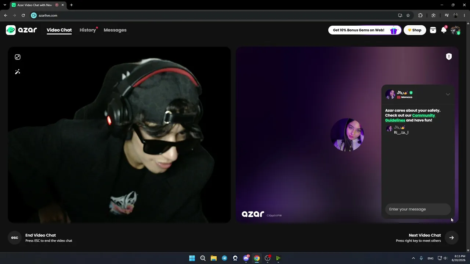Open volume control in system tray
The height and width of the screenshot is (264, 470).
(x=445, y=258)
